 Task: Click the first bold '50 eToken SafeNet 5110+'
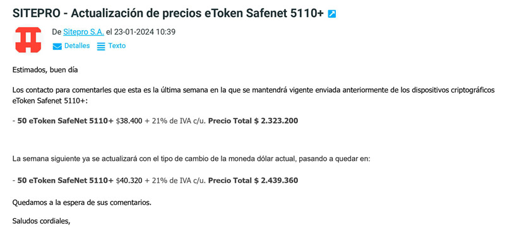66,121
